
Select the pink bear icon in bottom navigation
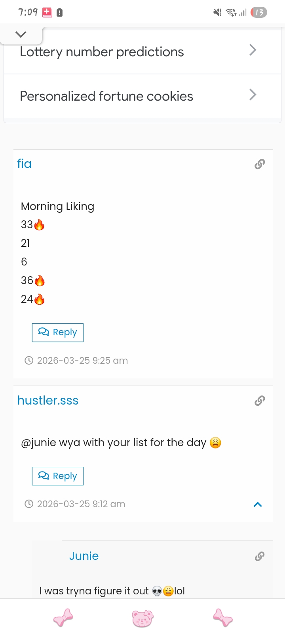click(x=142, y=617)
